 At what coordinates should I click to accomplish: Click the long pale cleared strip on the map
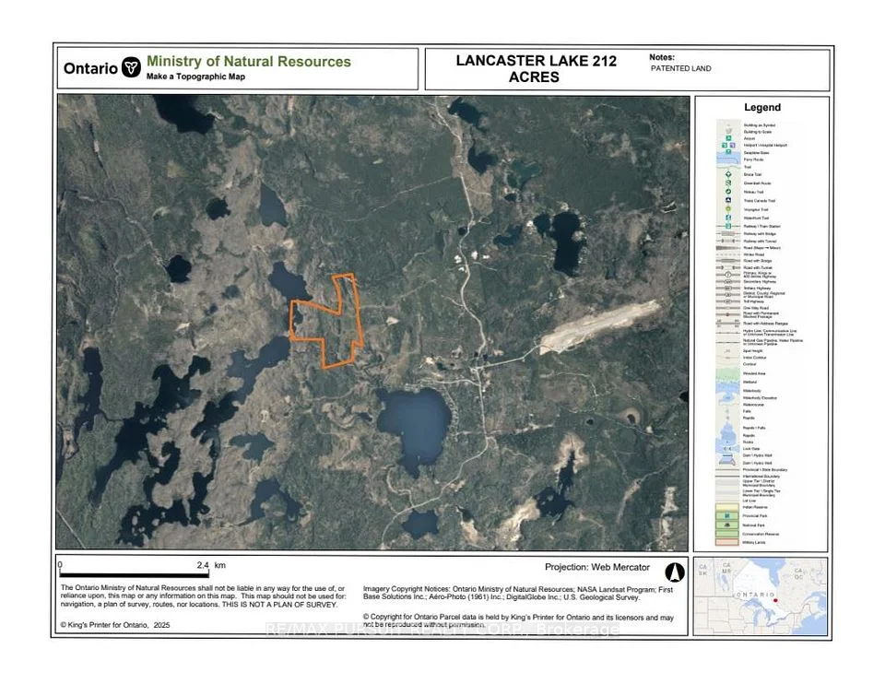pyautogui.click(x=600, y=326)
